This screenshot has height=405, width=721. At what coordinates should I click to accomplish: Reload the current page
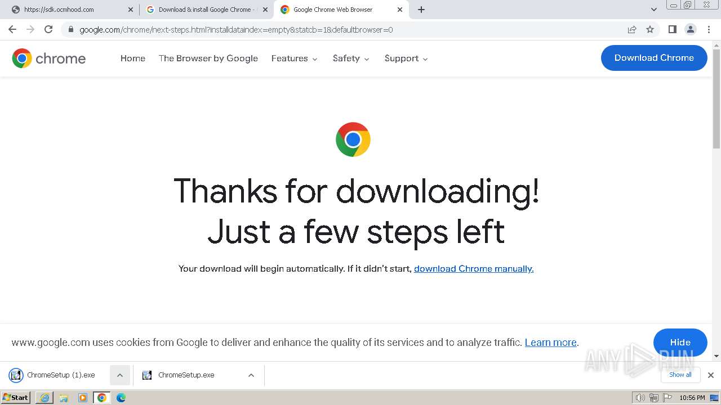coord(48,29)
